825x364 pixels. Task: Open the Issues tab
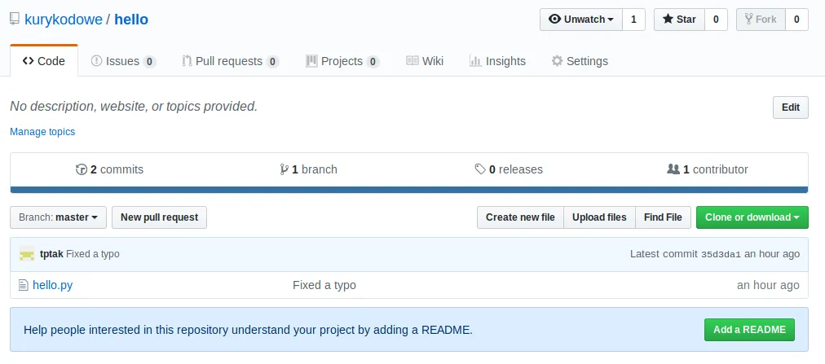click(x=123, y=61)
